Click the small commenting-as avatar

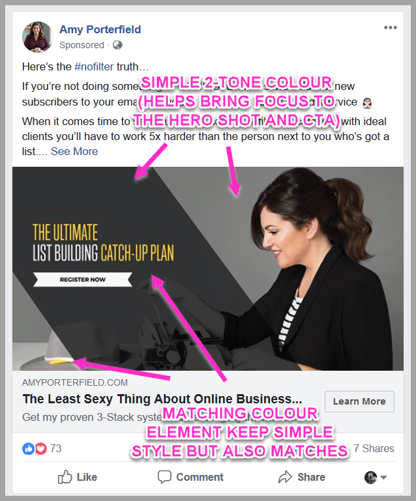tap(370, 478)
